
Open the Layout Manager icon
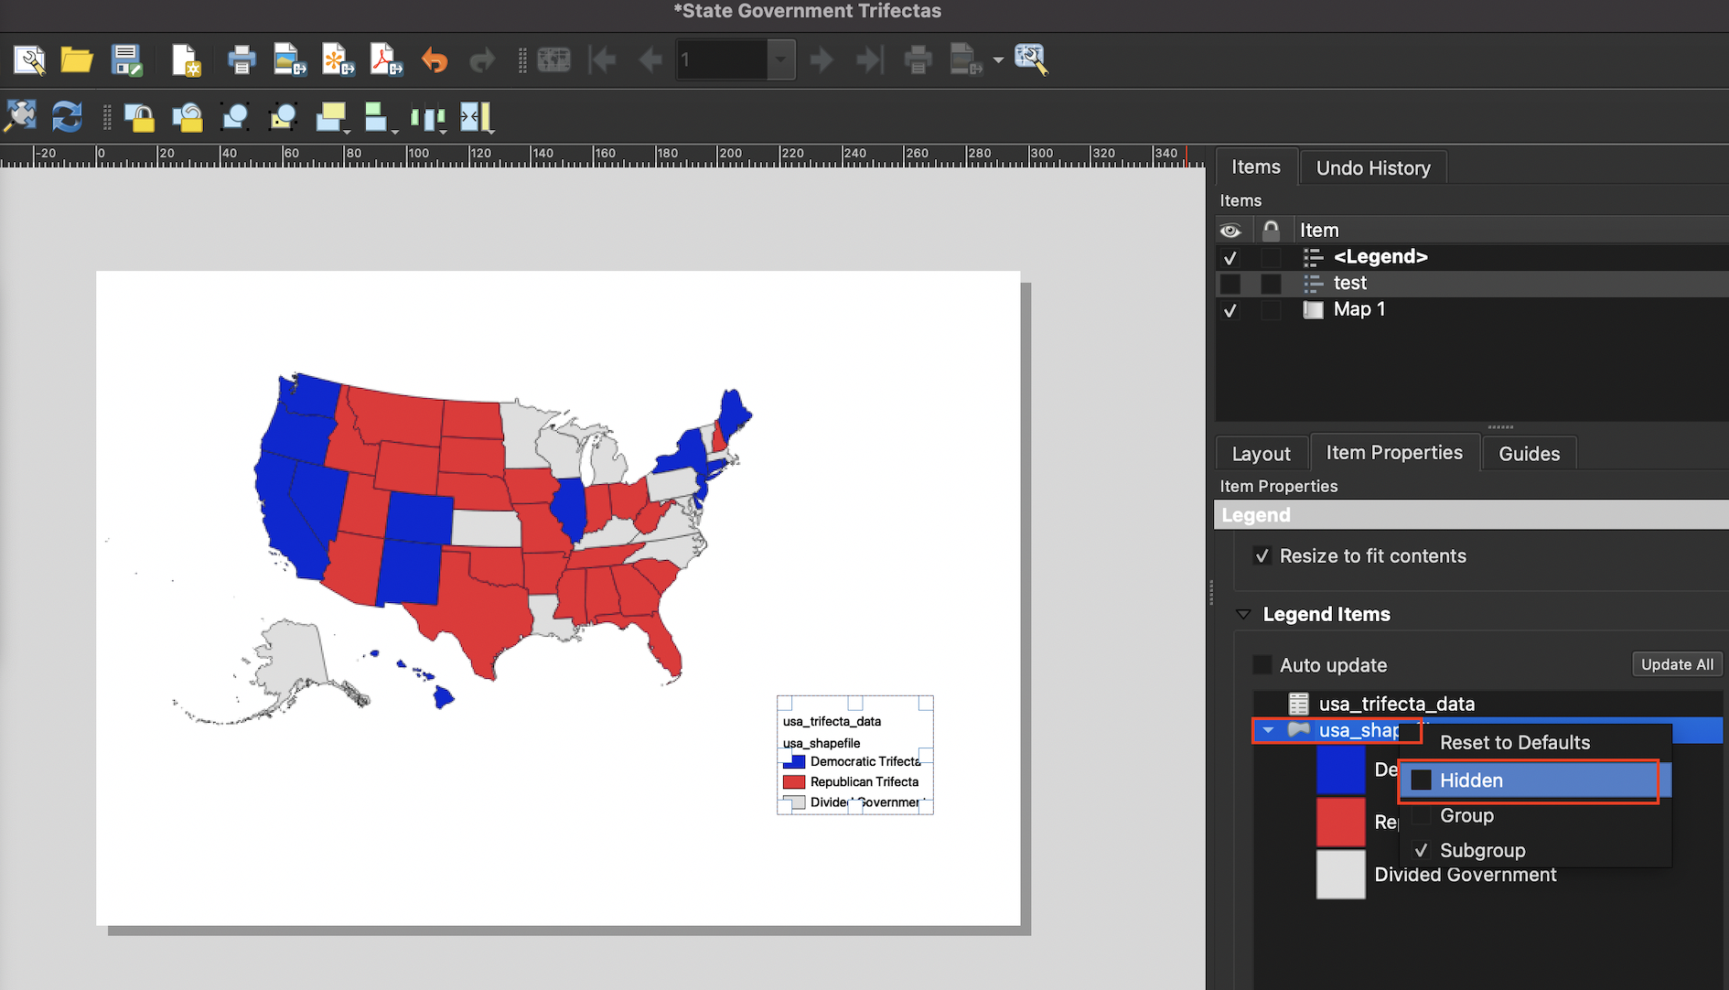pyautogui.click(x=29, y=60)
